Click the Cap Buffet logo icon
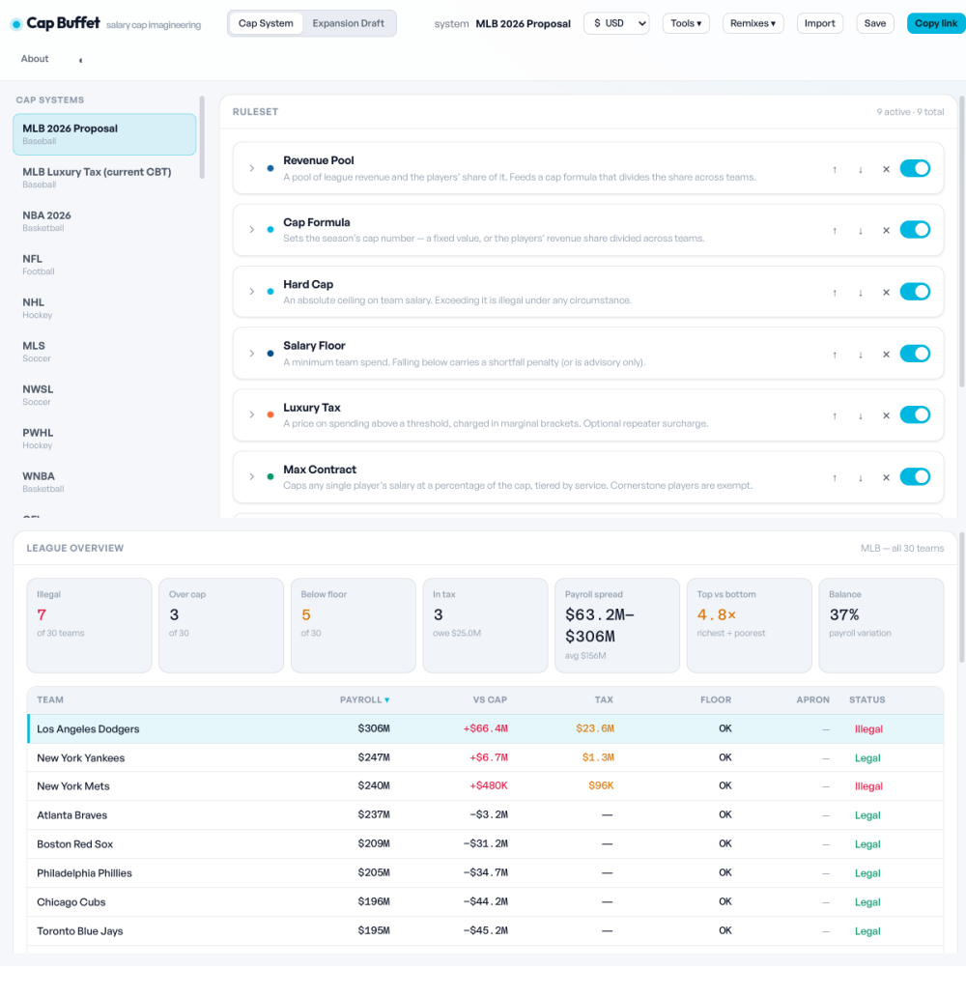966x998 pixels. tap(16, 24)
